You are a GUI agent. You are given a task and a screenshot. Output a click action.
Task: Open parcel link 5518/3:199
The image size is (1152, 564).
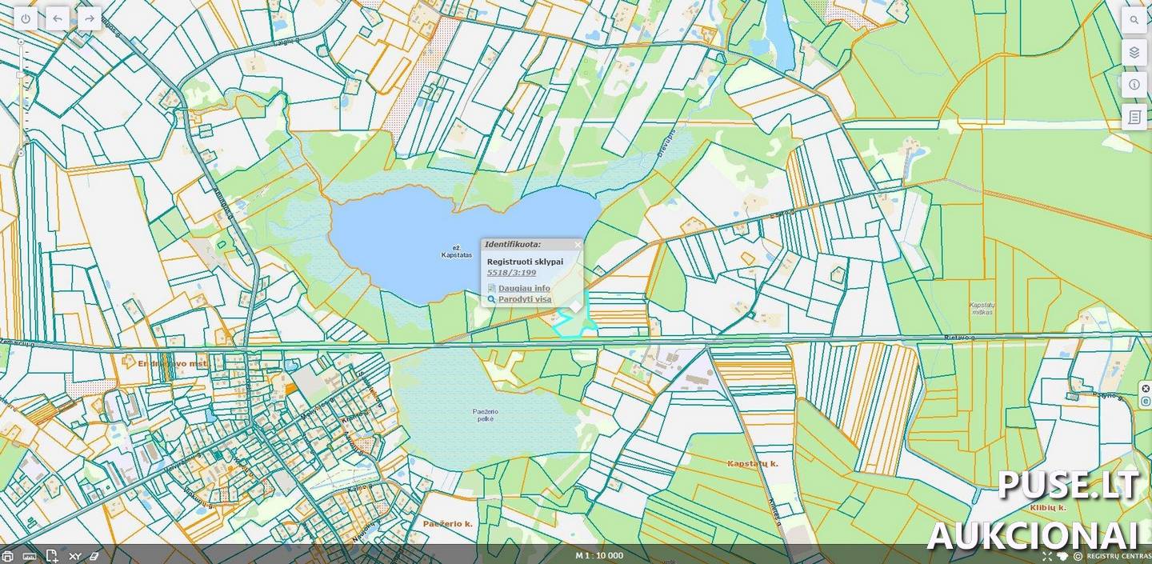511,273
